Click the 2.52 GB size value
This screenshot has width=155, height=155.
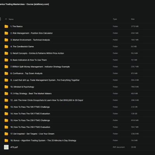tap(134, 107)
